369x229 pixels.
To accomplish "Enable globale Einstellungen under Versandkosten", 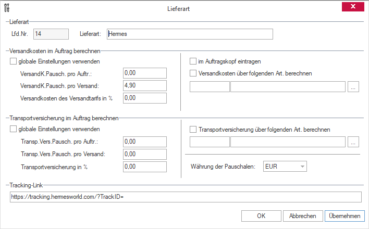I will 13,61.
